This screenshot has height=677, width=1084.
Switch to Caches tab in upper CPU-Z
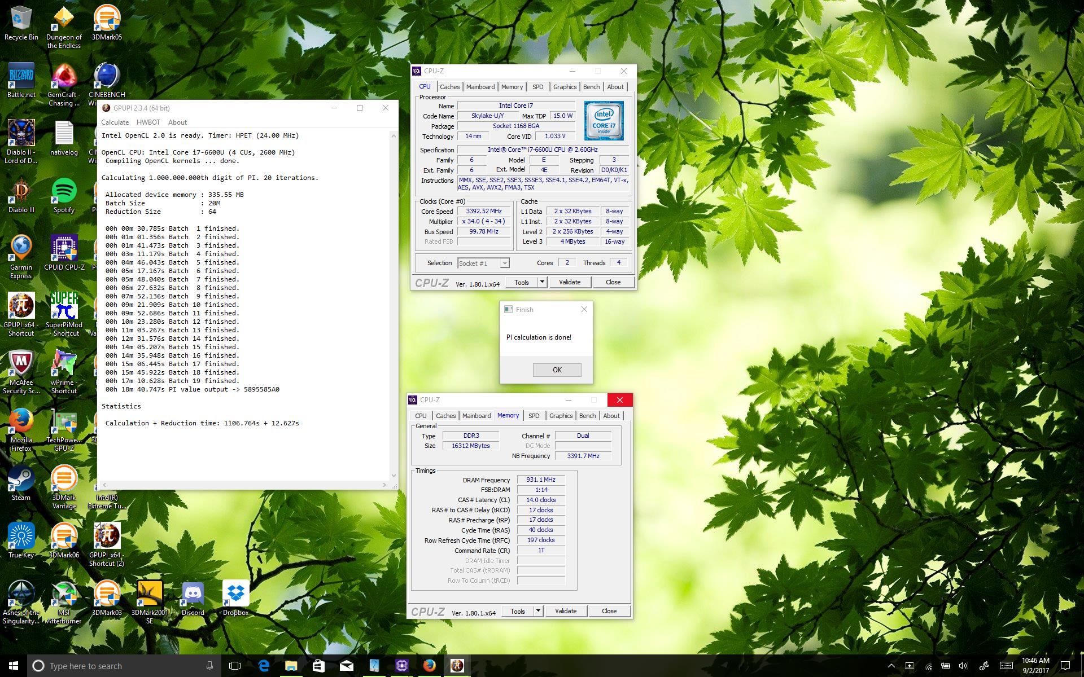click(x=450, y=87)
